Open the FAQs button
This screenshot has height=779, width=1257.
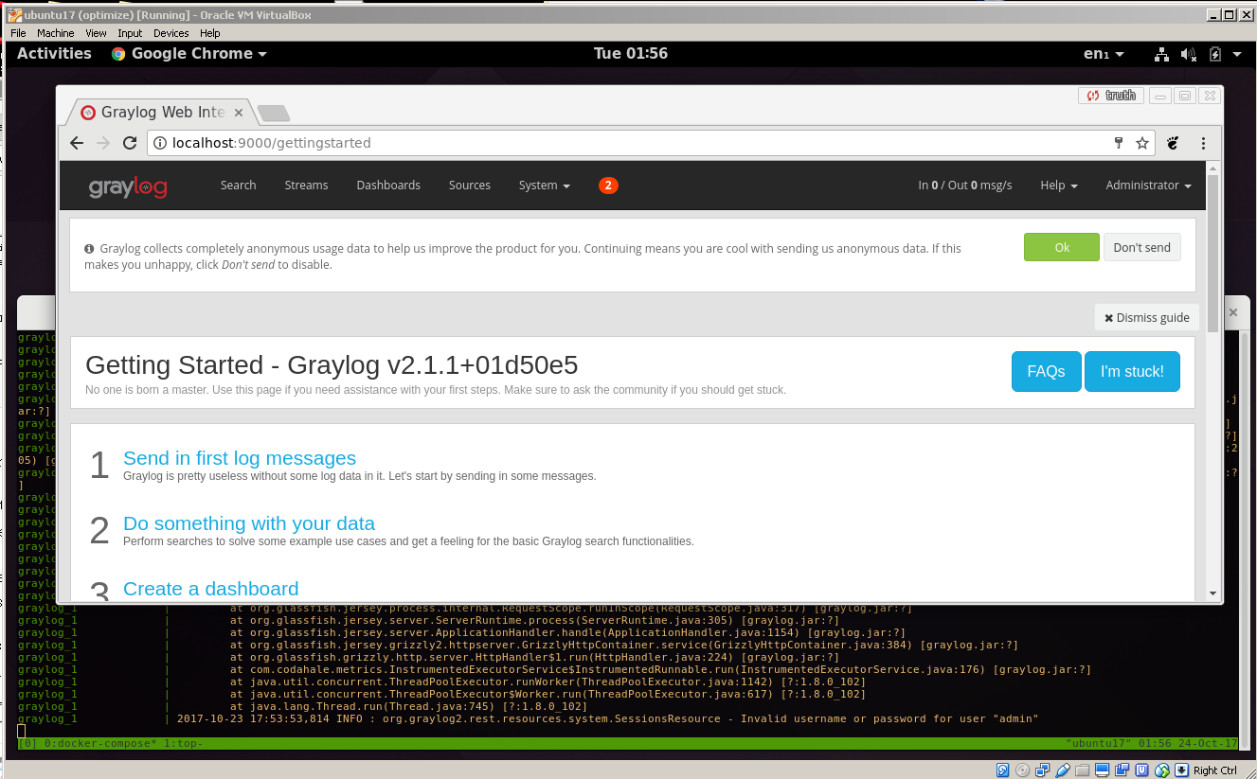click(1046, 371)
